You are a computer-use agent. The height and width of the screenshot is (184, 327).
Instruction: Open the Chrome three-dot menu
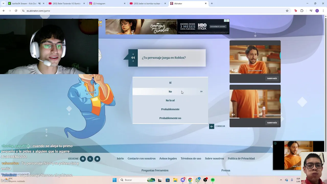tap(323, 11)
